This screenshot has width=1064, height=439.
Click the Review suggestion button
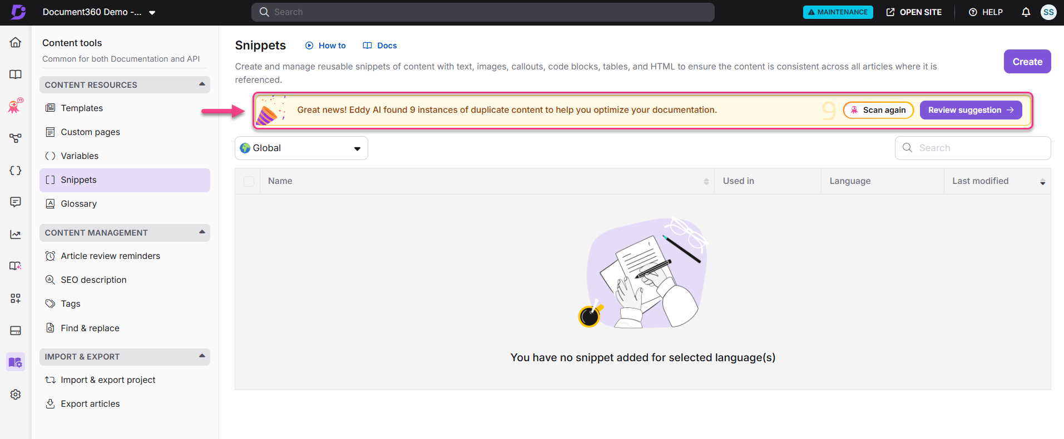pyautogui.click(x=971, y=110)
